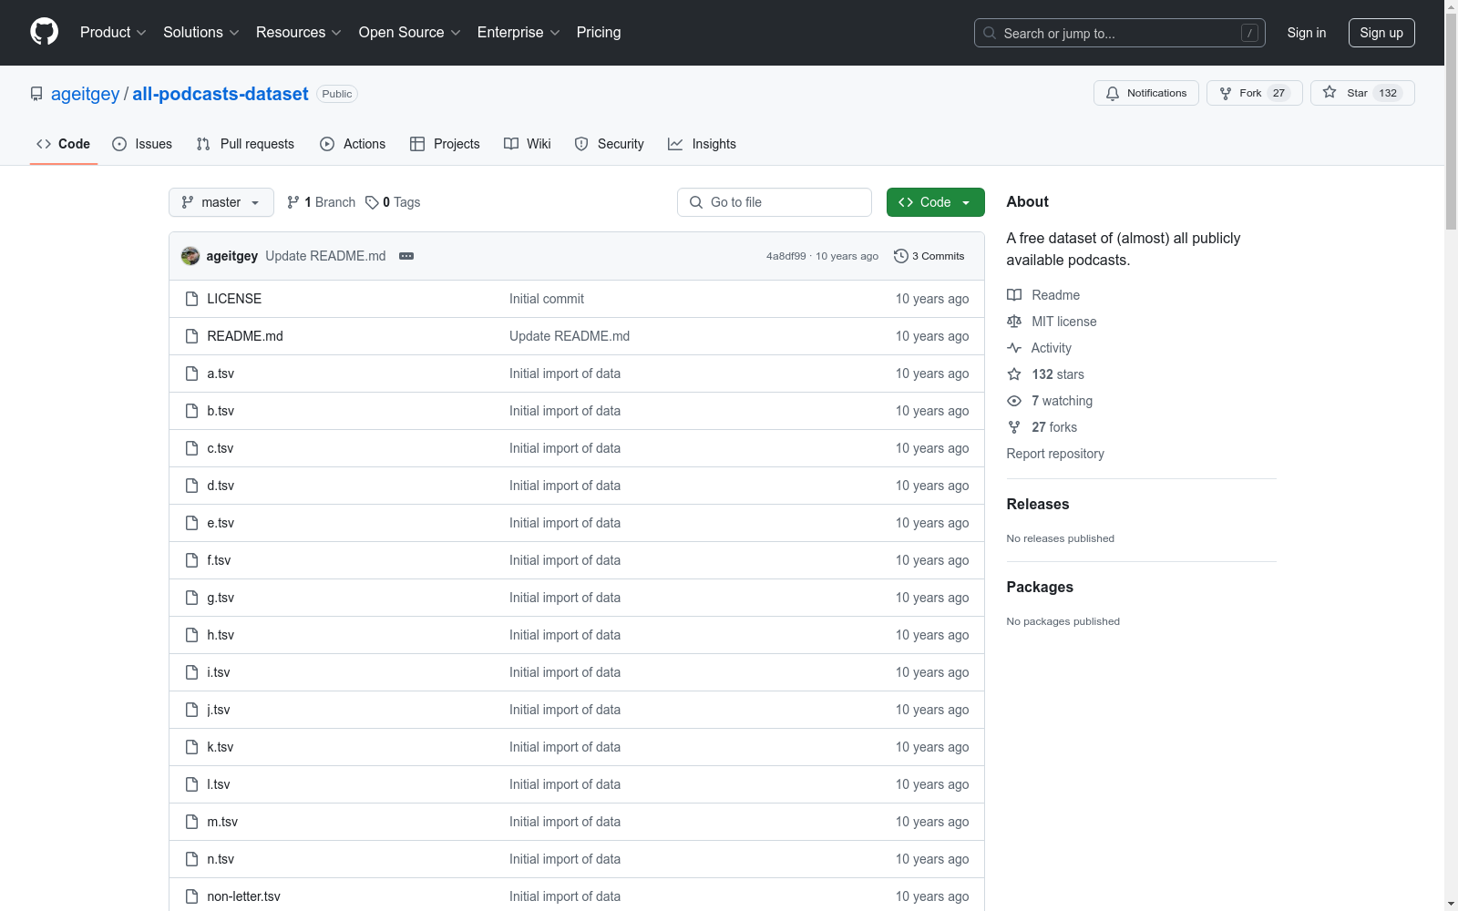Click Report repository
This screenshot has width=1458, height=911.
pyautogui.click(x=1055, y=454)
